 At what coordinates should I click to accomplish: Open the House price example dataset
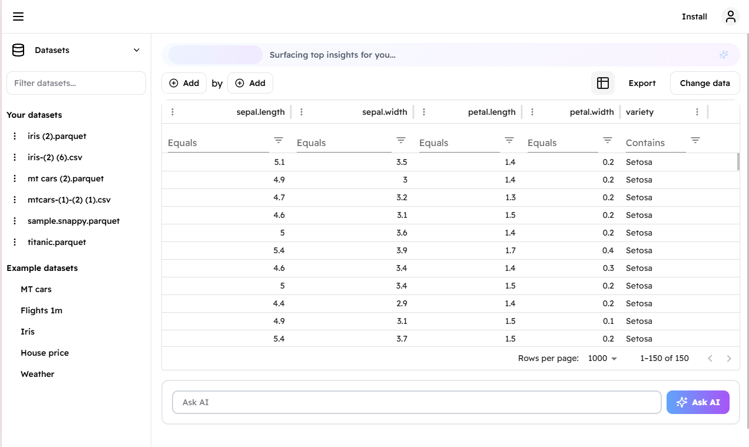tap(45, 353)
